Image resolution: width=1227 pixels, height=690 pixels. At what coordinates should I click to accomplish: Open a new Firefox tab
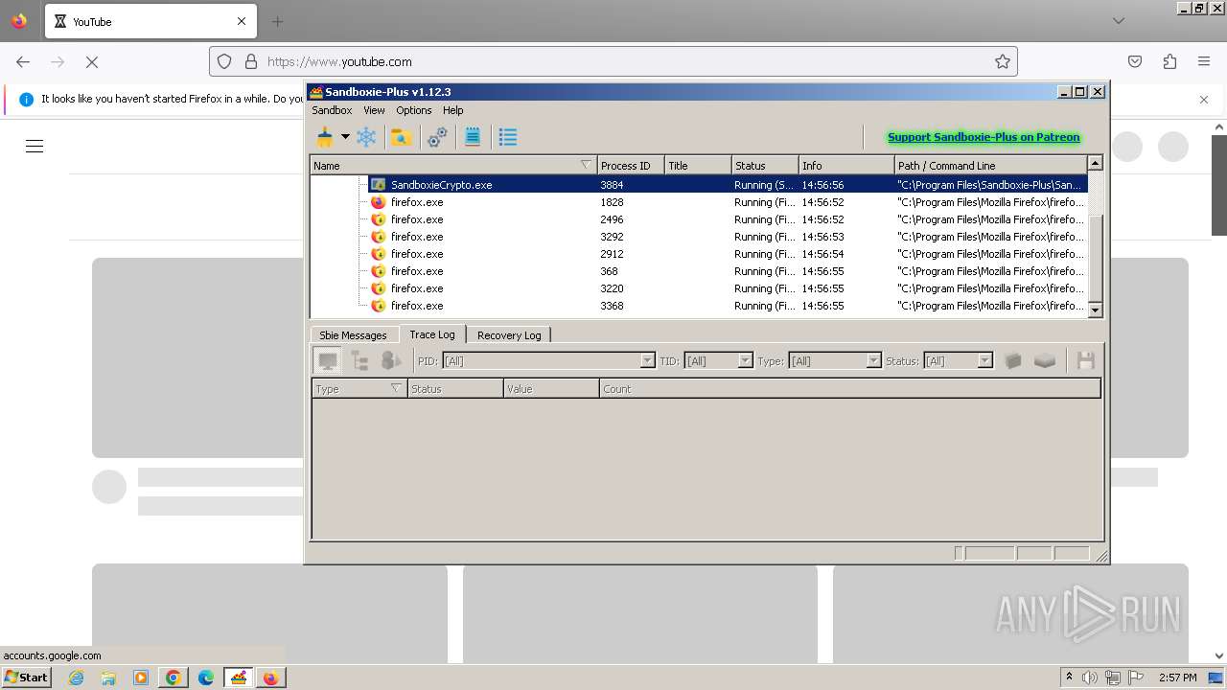[277, 21]
